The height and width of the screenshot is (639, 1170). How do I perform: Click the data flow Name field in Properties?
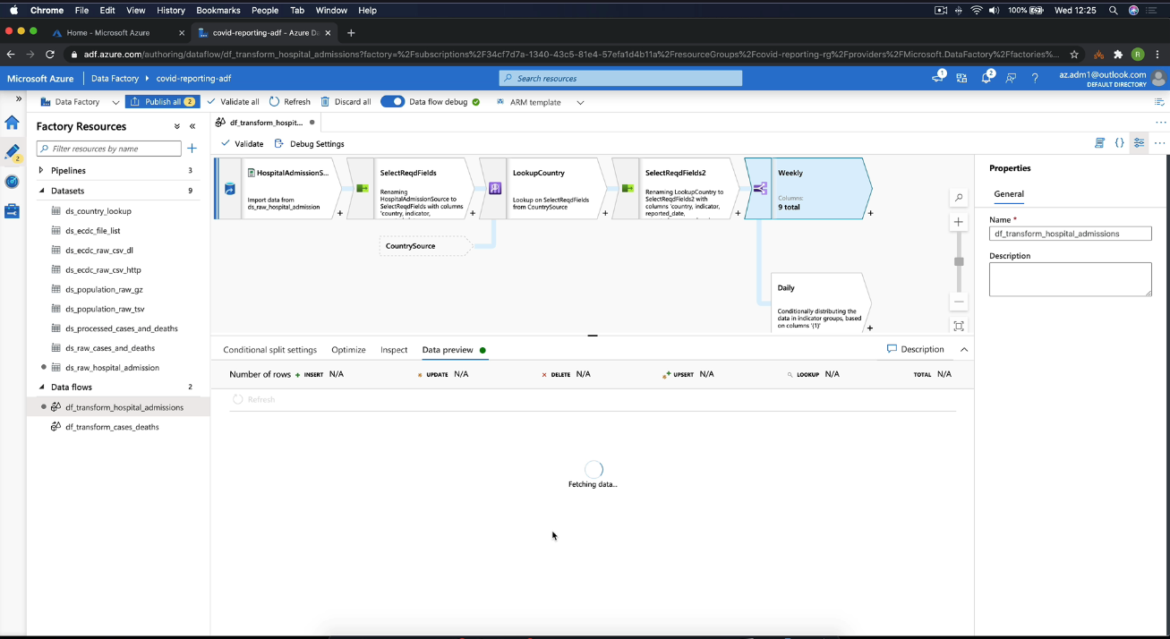tap(1070, 233)
